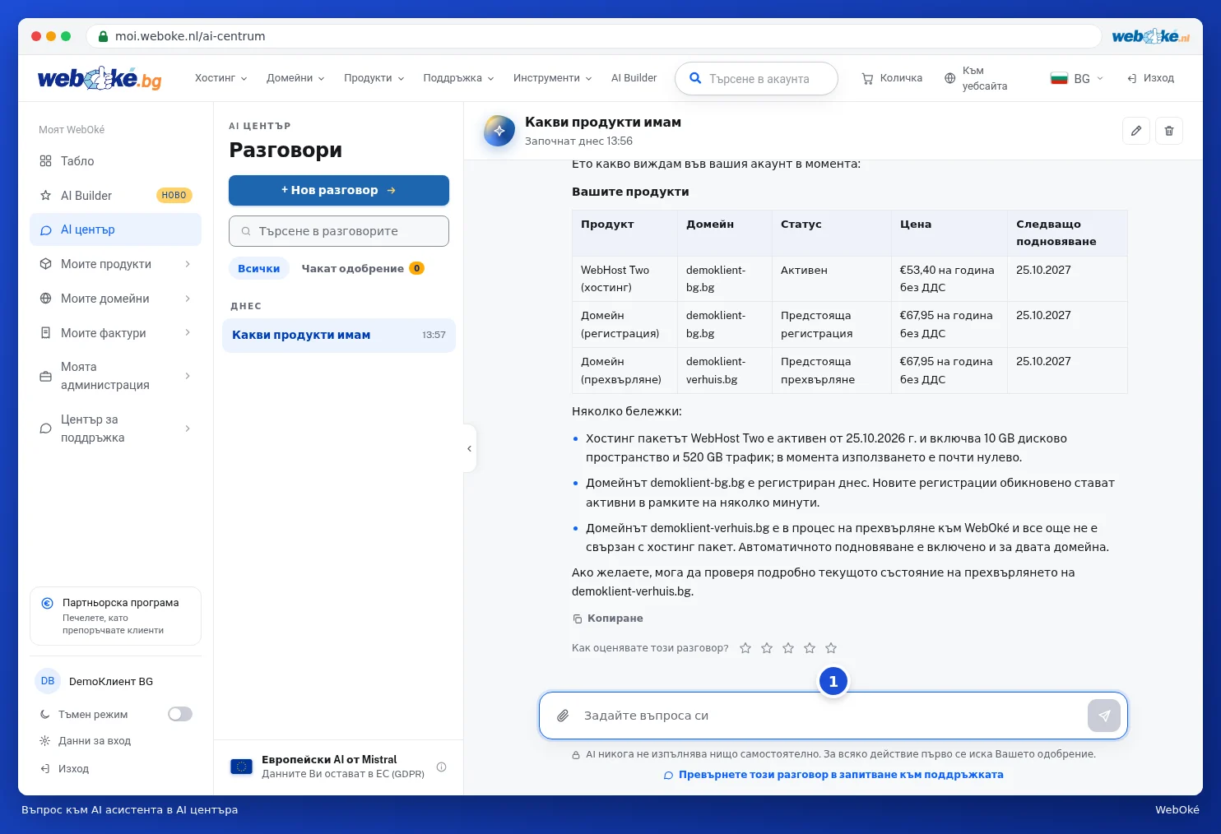This screenshot has height=834, width=1221.
Task: Click the Копиране copy button
Action: pyautogui.click(x=608, y=619)
